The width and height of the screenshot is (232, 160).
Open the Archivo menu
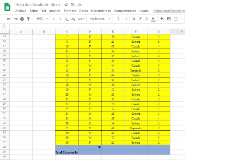coord(21,11)
